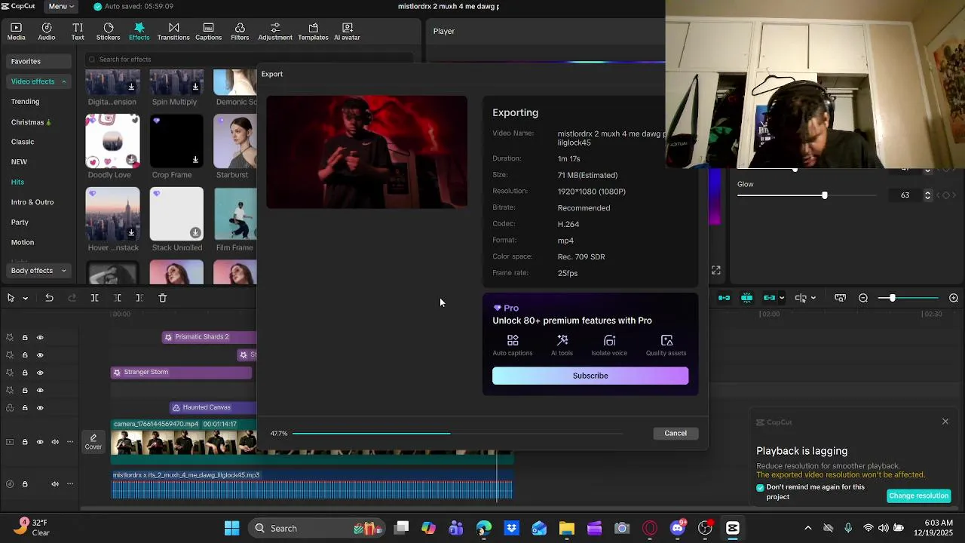Toggle lock on mp3 audio track
Screen dimensions: 965x543
[x=25, y=484]
